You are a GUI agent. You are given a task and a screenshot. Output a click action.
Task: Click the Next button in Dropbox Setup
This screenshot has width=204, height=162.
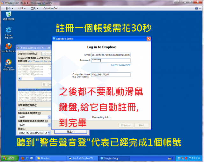point(142,125)
